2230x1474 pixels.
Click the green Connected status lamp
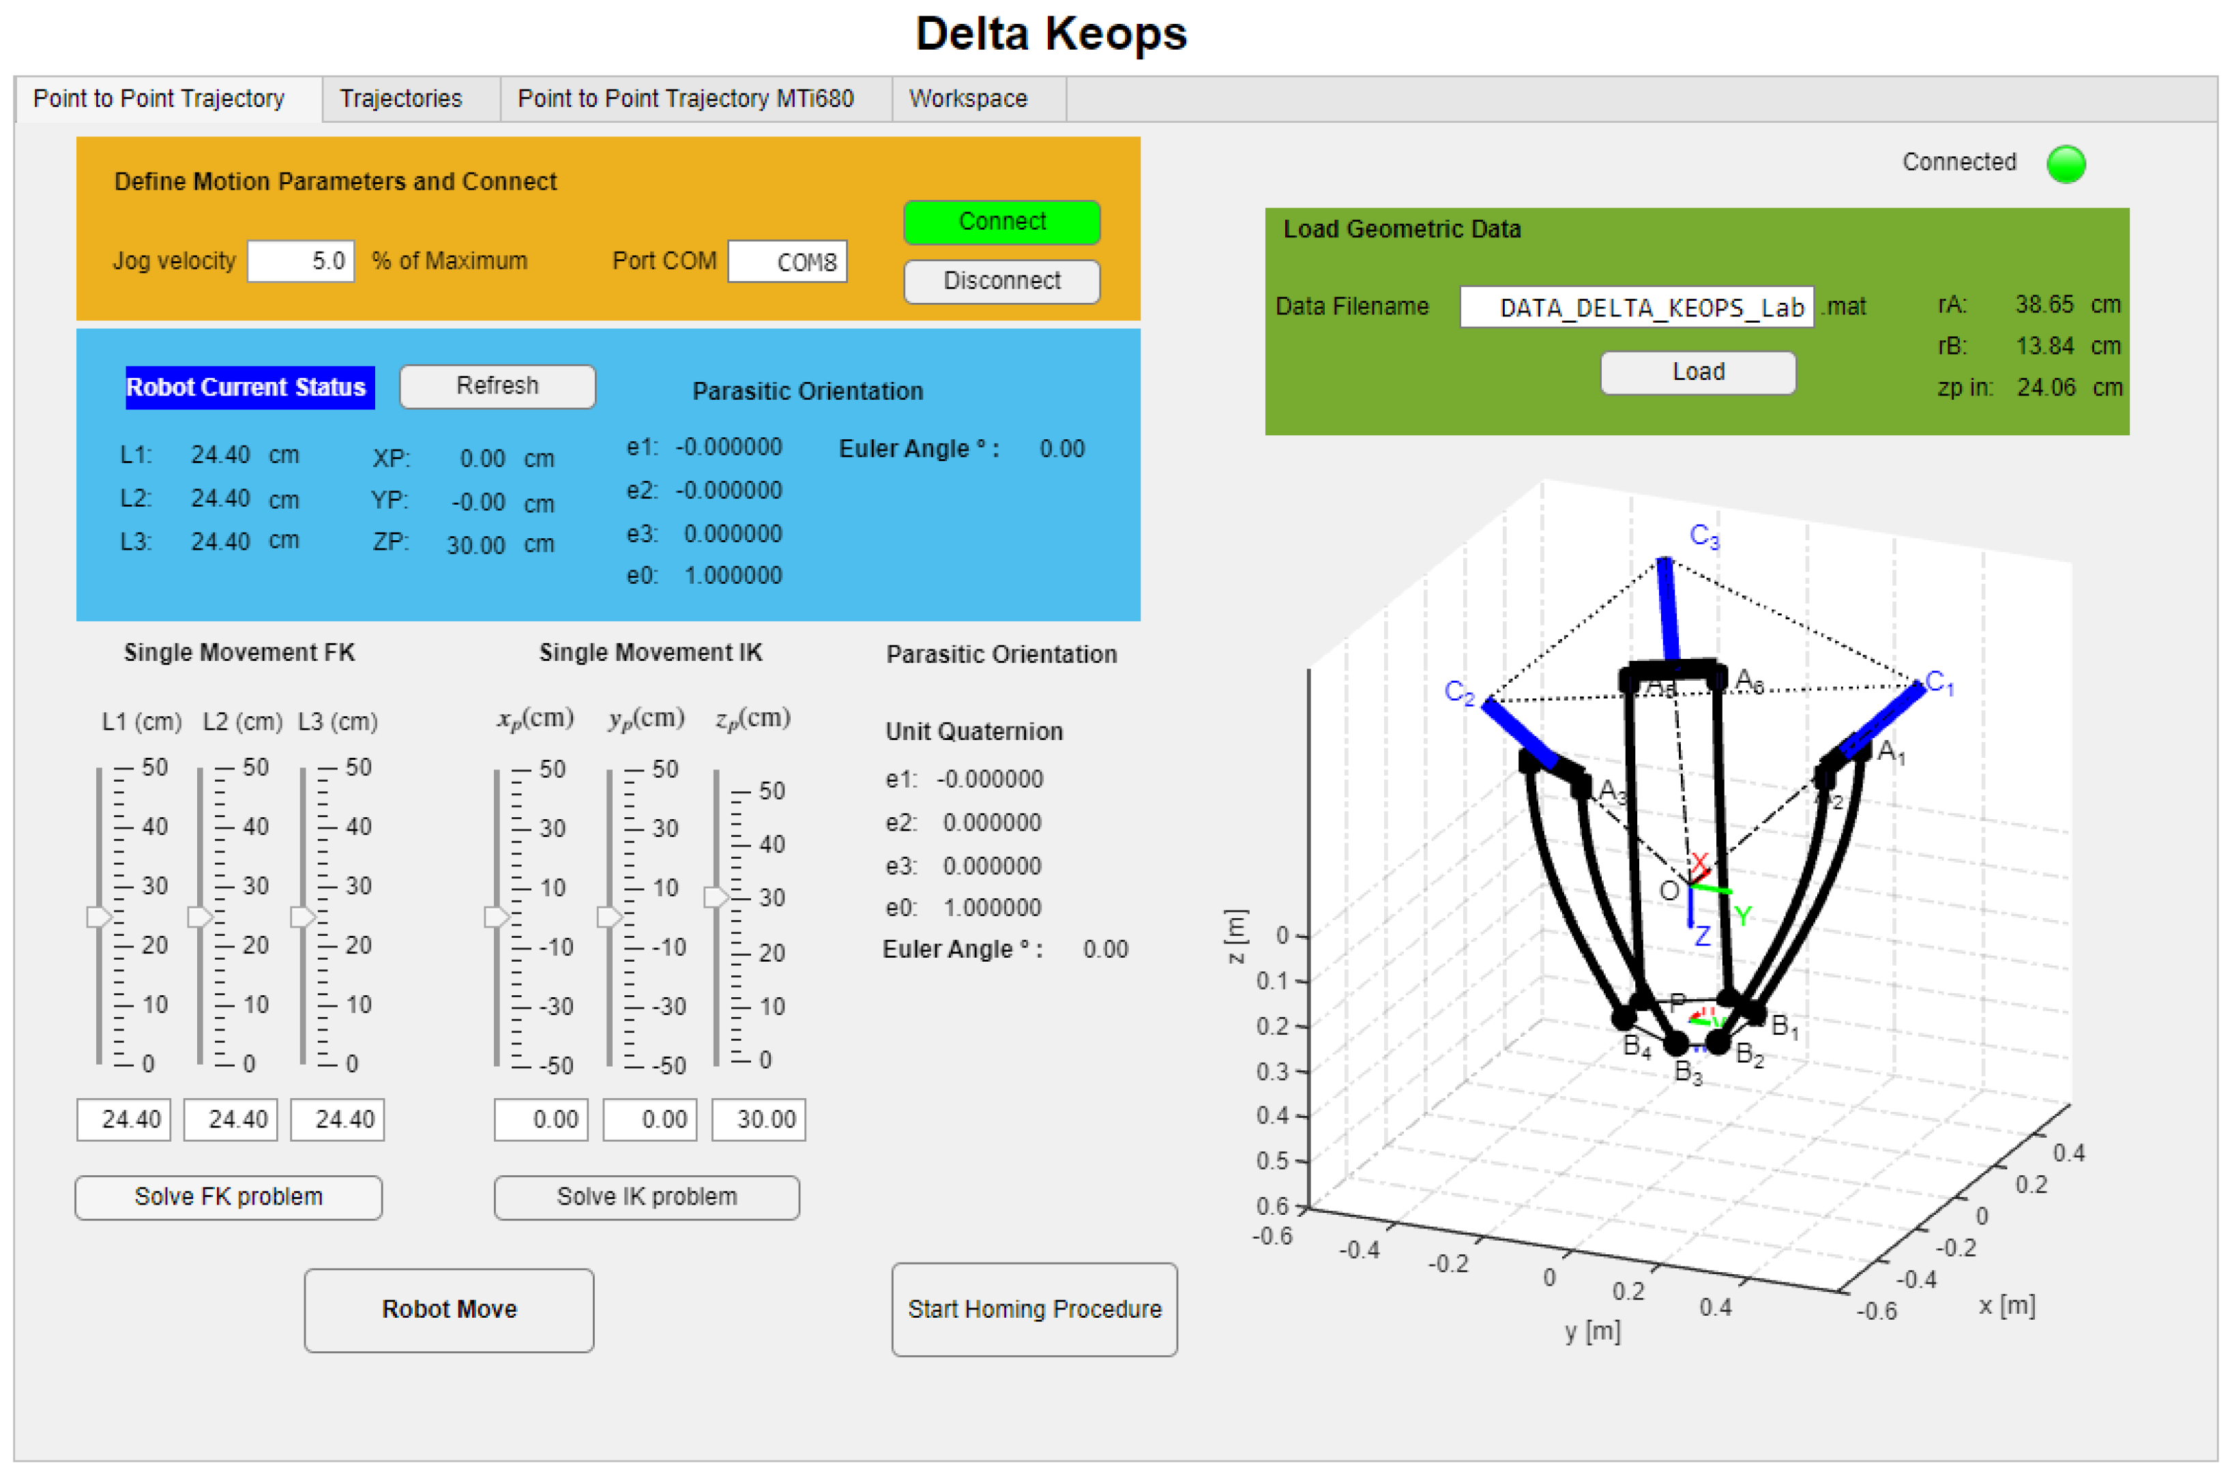coord(2064,164)
